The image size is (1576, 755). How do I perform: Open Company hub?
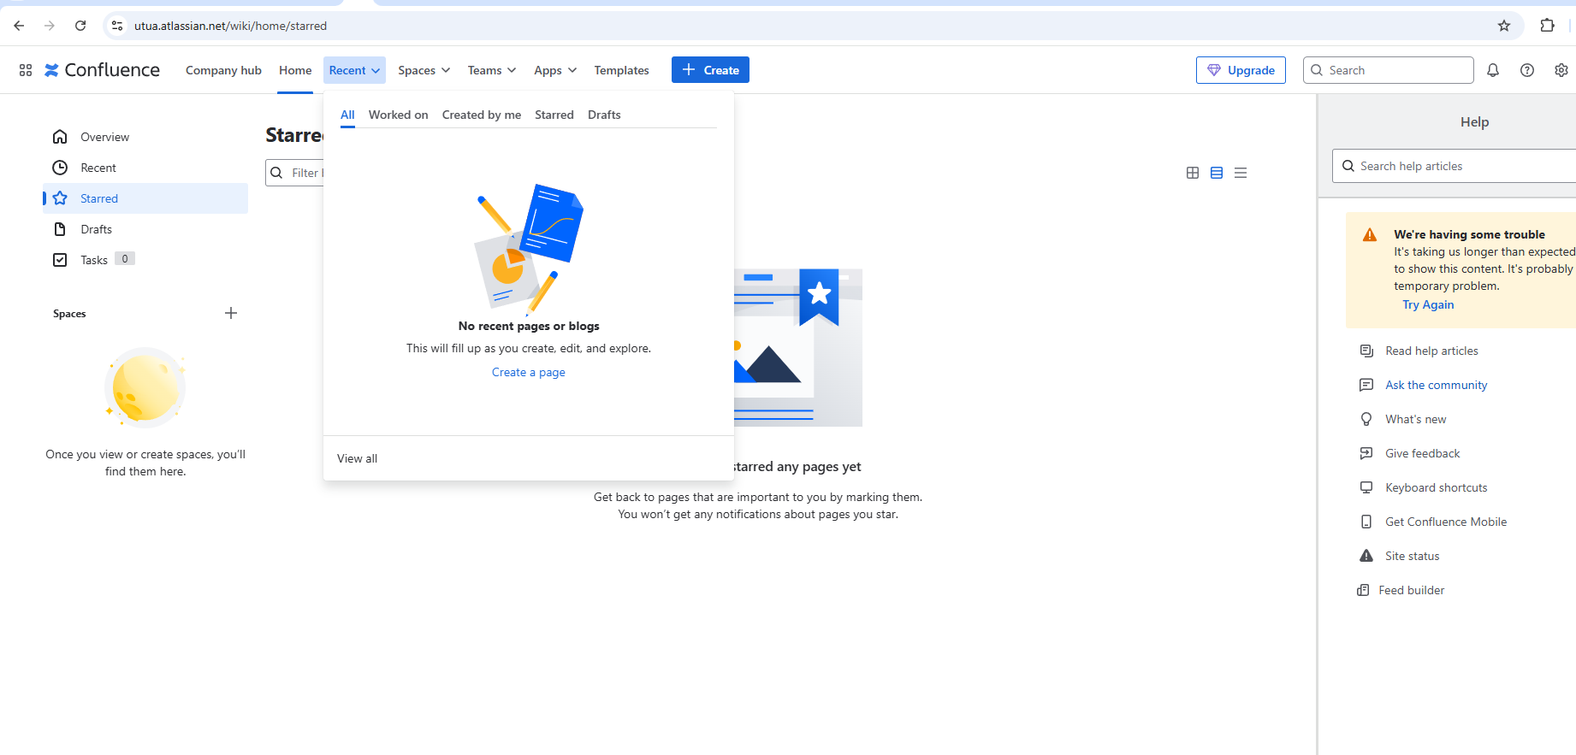coord(223,70)
